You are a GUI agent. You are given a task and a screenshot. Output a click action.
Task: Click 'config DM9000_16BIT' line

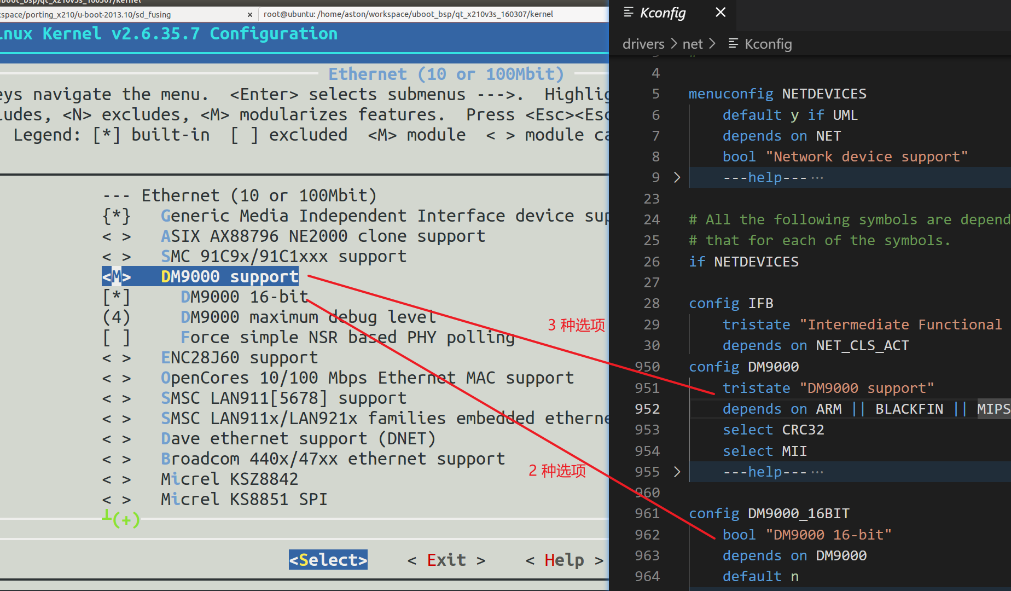coord(769,513)
